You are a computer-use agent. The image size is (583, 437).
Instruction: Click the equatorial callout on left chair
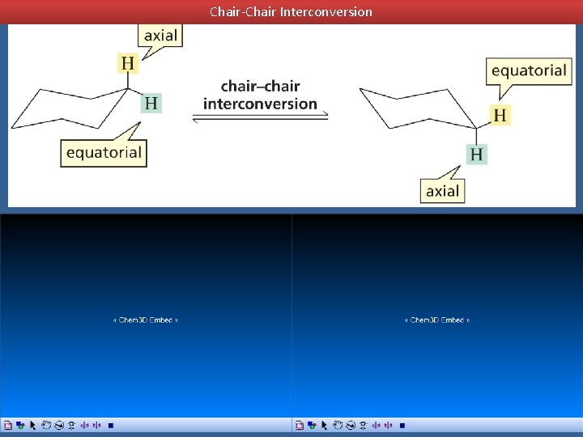point(104,153)
